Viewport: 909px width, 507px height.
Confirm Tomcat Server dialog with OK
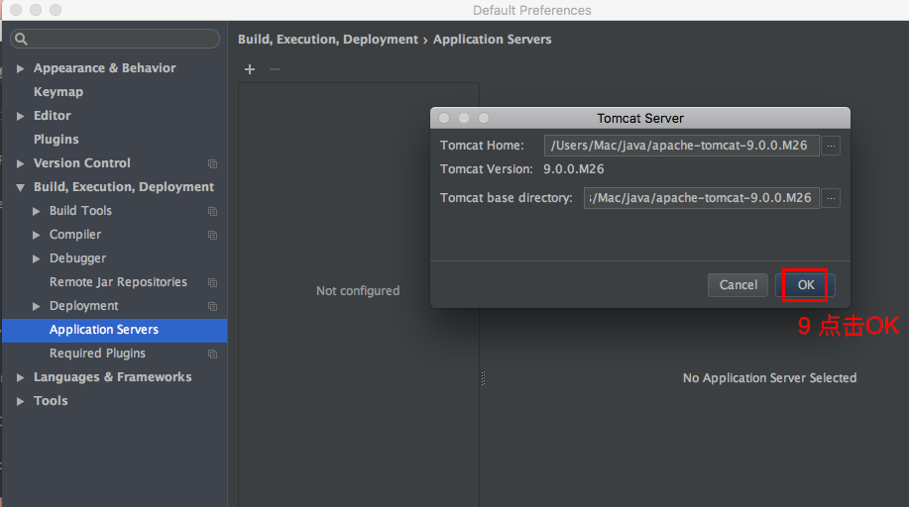805,285
